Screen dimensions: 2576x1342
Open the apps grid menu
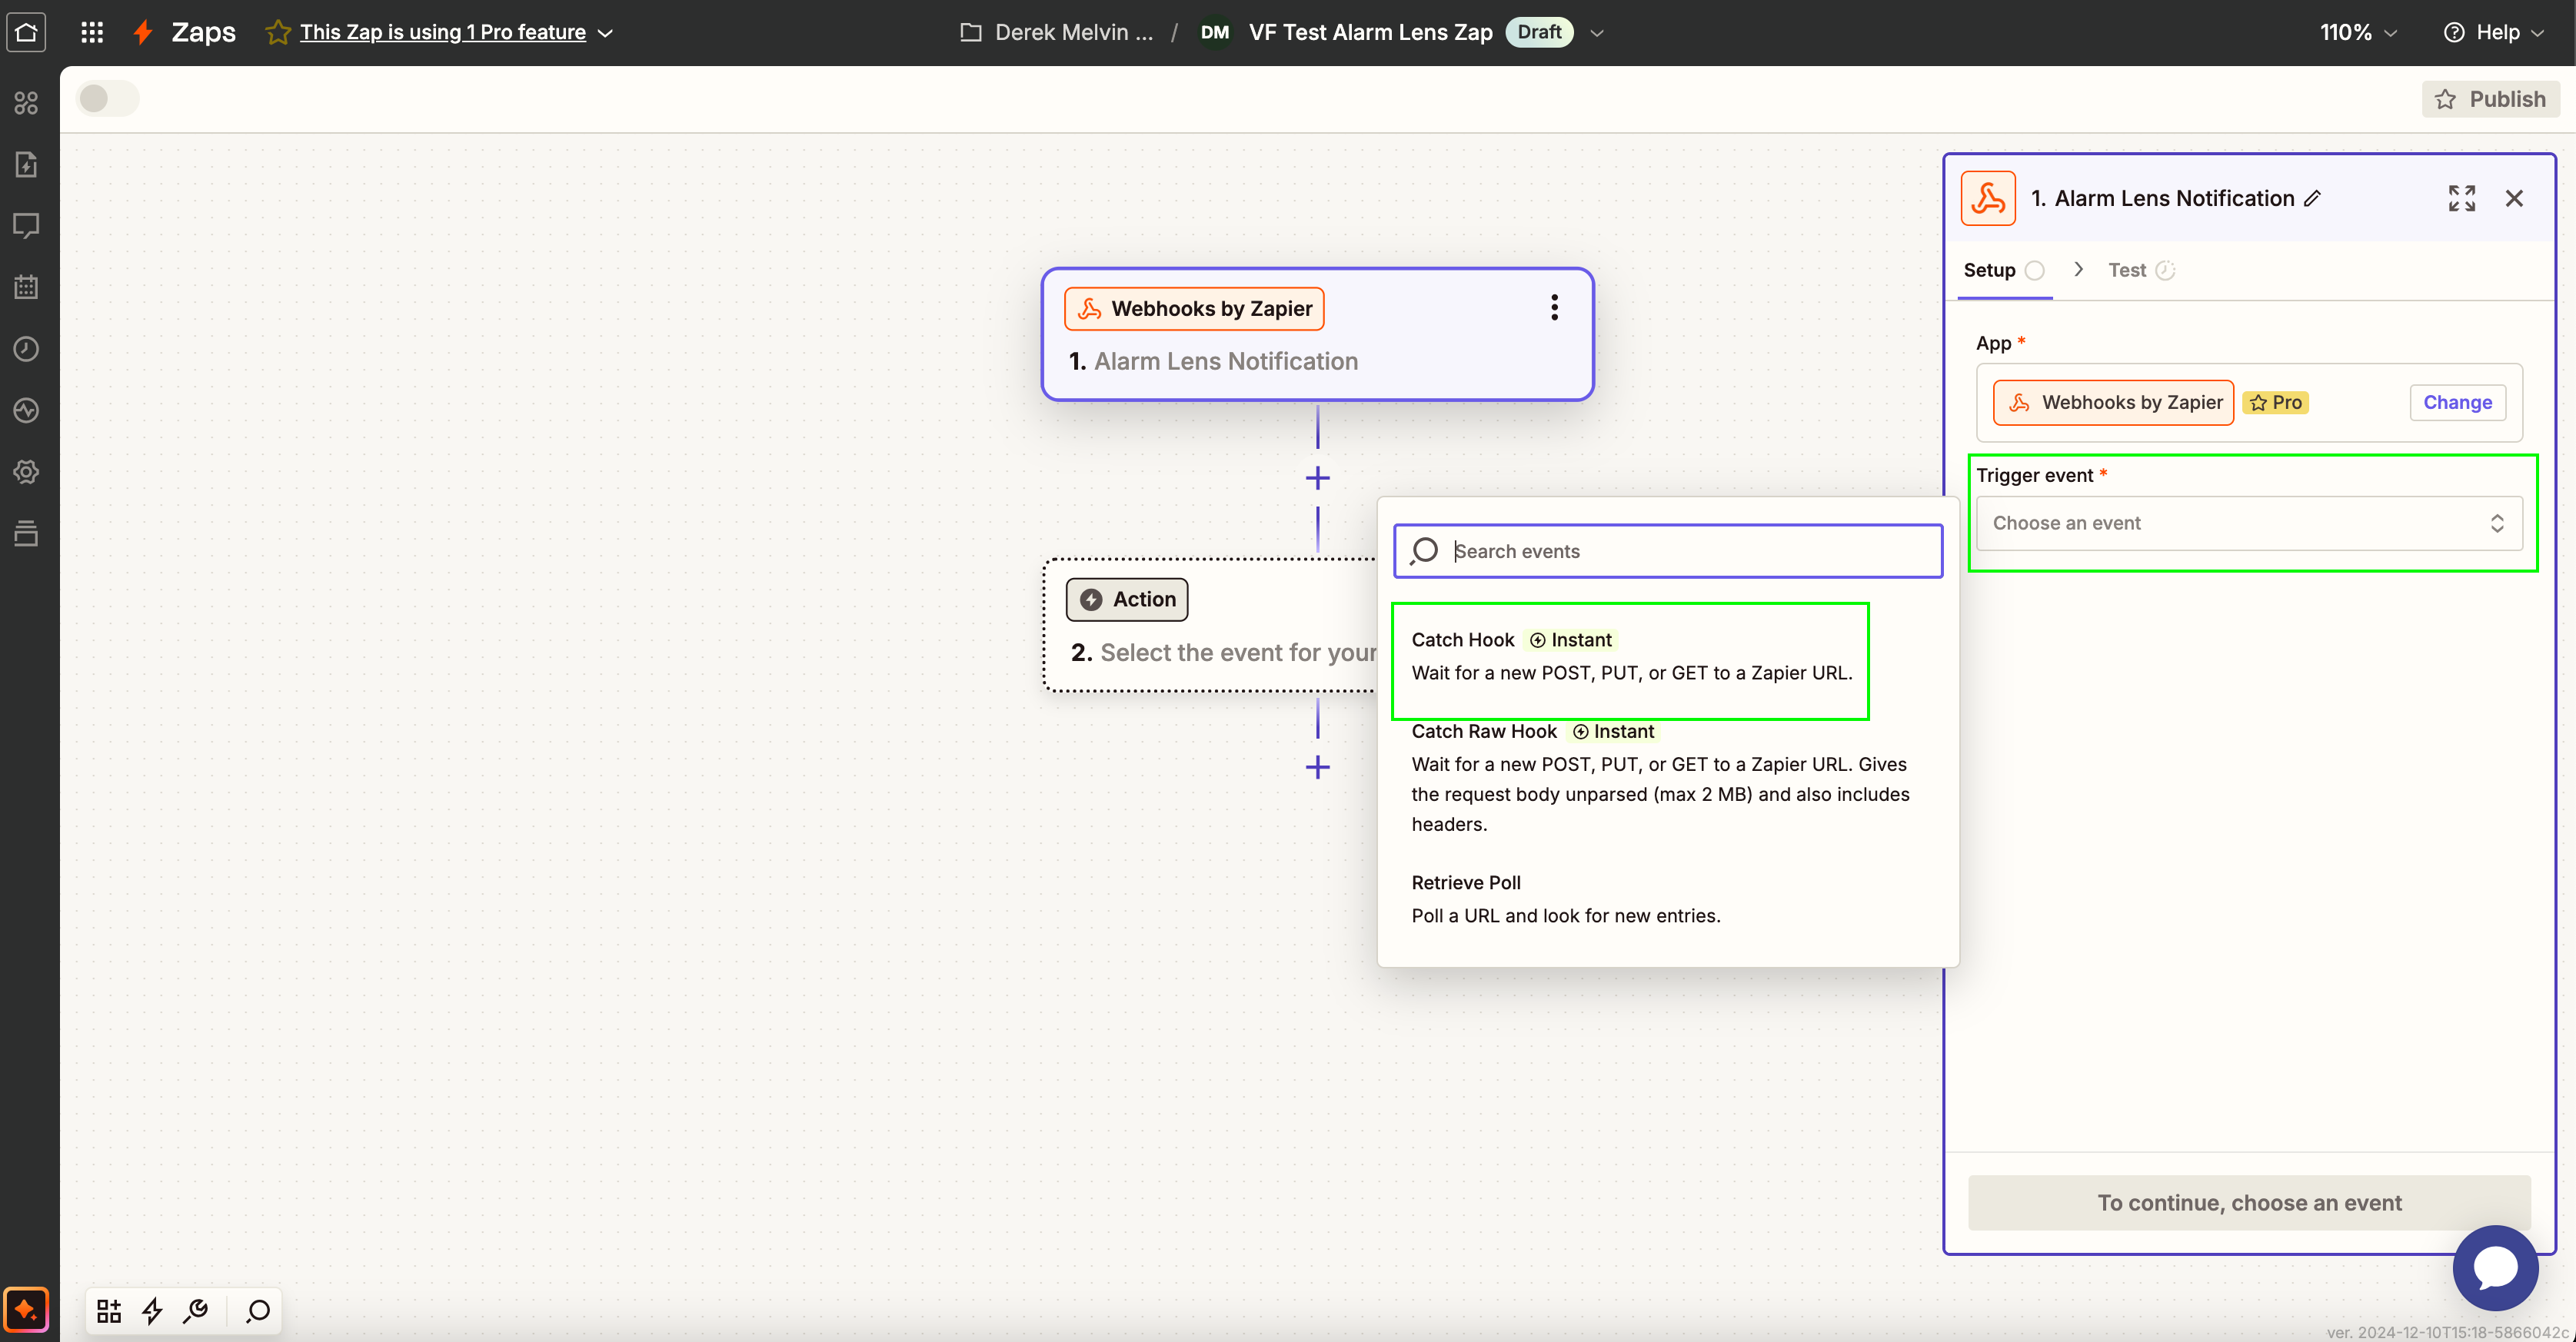click(92, 32)
